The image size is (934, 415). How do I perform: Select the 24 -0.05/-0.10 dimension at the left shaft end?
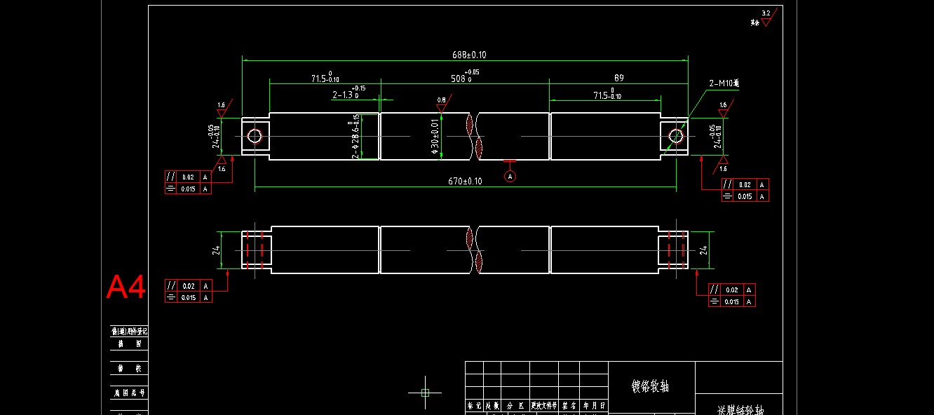214,136
